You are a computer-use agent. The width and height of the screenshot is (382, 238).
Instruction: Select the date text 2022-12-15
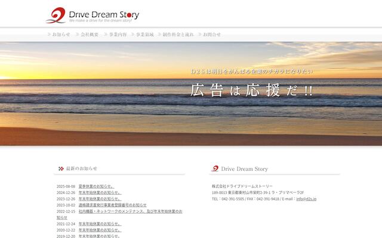(66, 212)
